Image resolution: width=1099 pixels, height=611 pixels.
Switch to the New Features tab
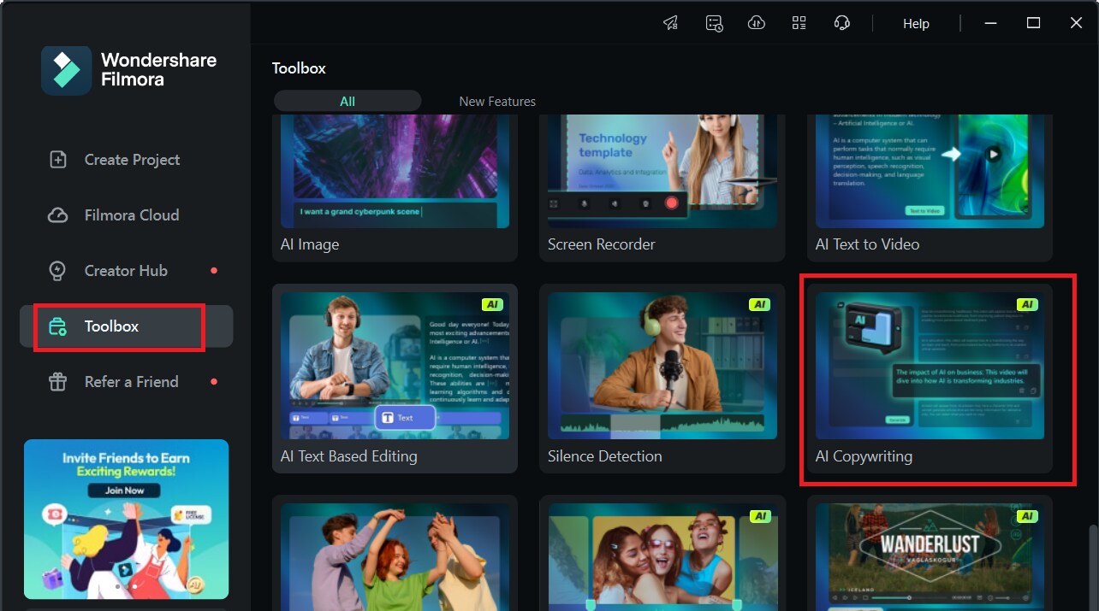(x=497, y=101)
